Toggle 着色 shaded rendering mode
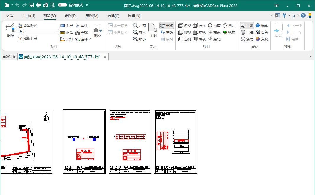 (x=262, y=32)
